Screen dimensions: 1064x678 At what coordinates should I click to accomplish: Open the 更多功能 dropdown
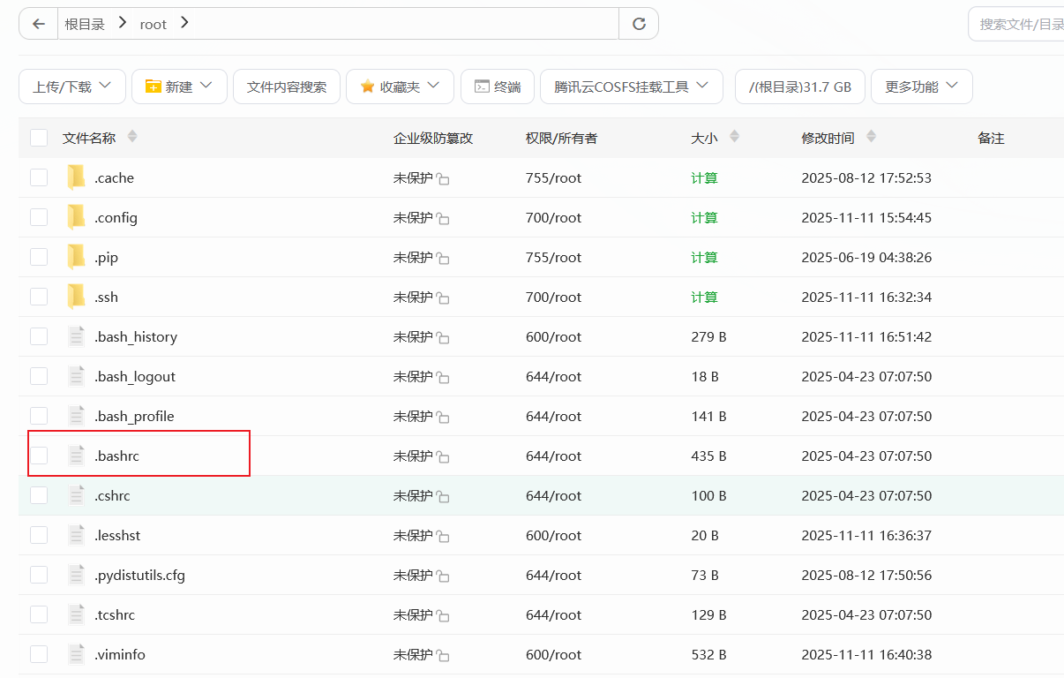coord(921,87)
